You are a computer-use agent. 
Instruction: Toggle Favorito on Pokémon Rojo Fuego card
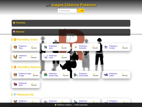35,75
